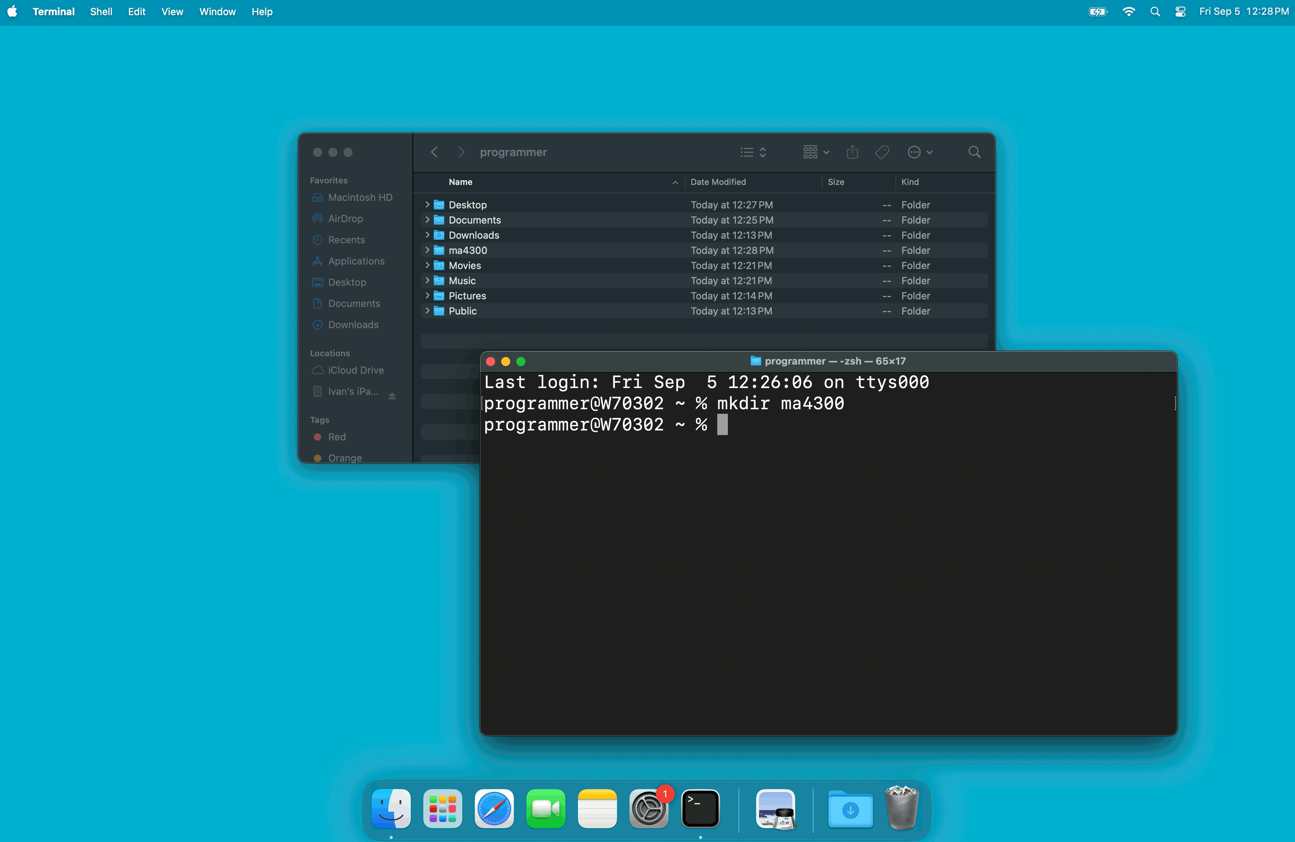
Task: Click the Edit Tags icon in toolbar
Action: (x=882, y=152)
